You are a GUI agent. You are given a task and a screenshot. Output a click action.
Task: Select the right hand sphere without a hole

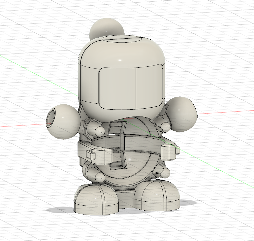point(181,114)
